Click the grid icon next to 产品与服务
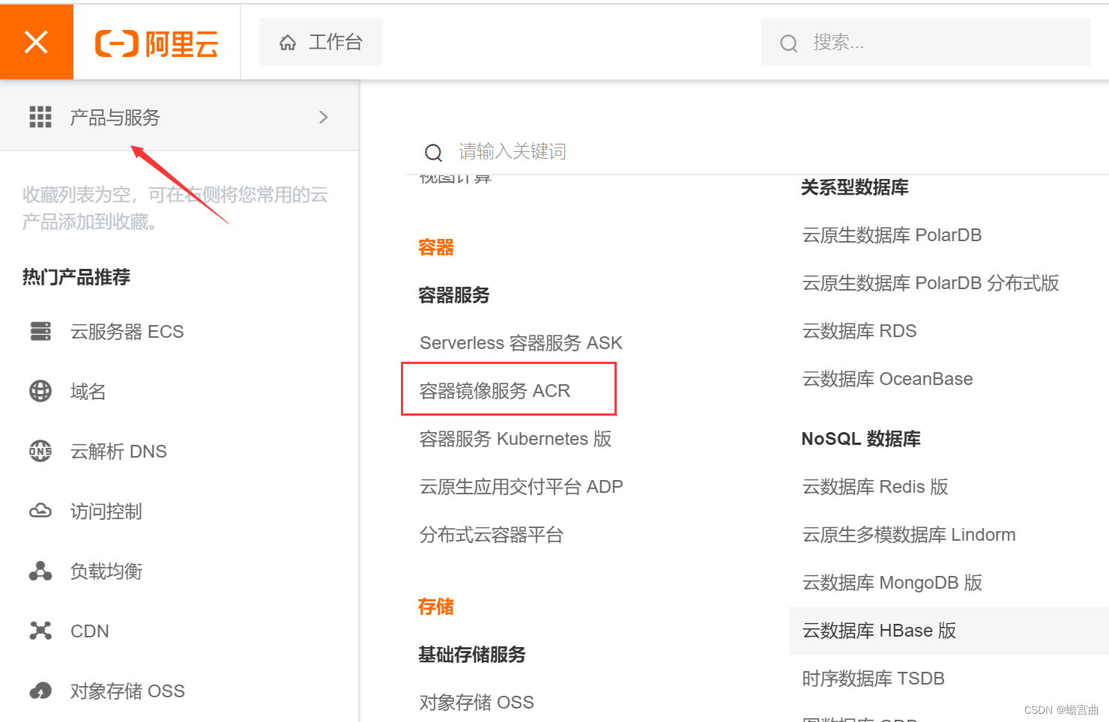 (40, 117)
